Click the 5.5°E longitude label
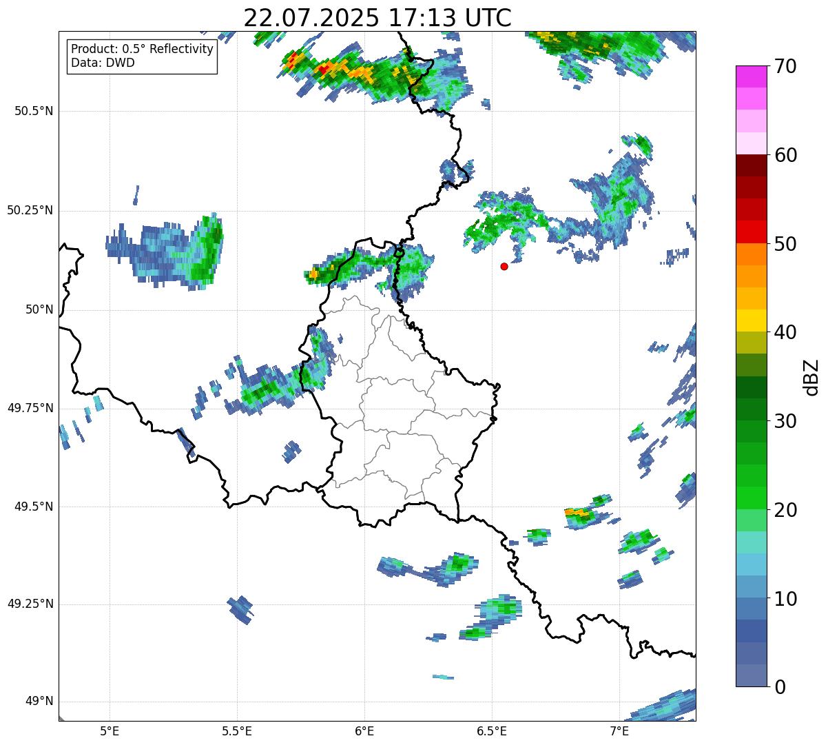 point(237,731)
